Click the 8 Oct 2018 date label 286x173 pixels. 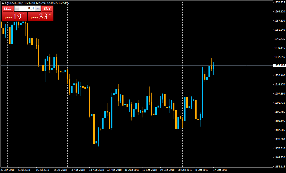point(202,170)
